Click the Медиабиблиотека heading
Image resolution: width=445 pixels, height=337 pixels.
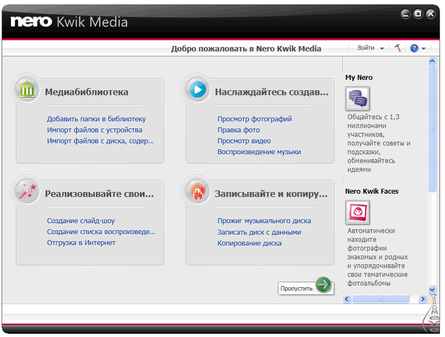pyautogui.click(x=87, y=92)
